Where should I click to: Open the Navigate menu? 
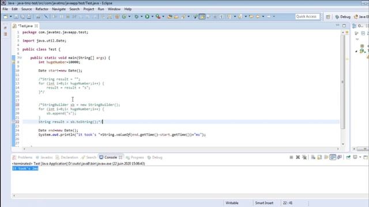coord(59,9)
